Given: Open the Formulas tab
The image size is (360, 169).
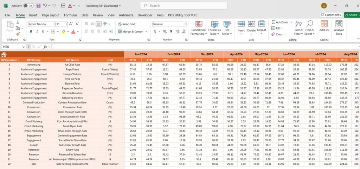Looking at the screenshot, I should pos(70,15).
